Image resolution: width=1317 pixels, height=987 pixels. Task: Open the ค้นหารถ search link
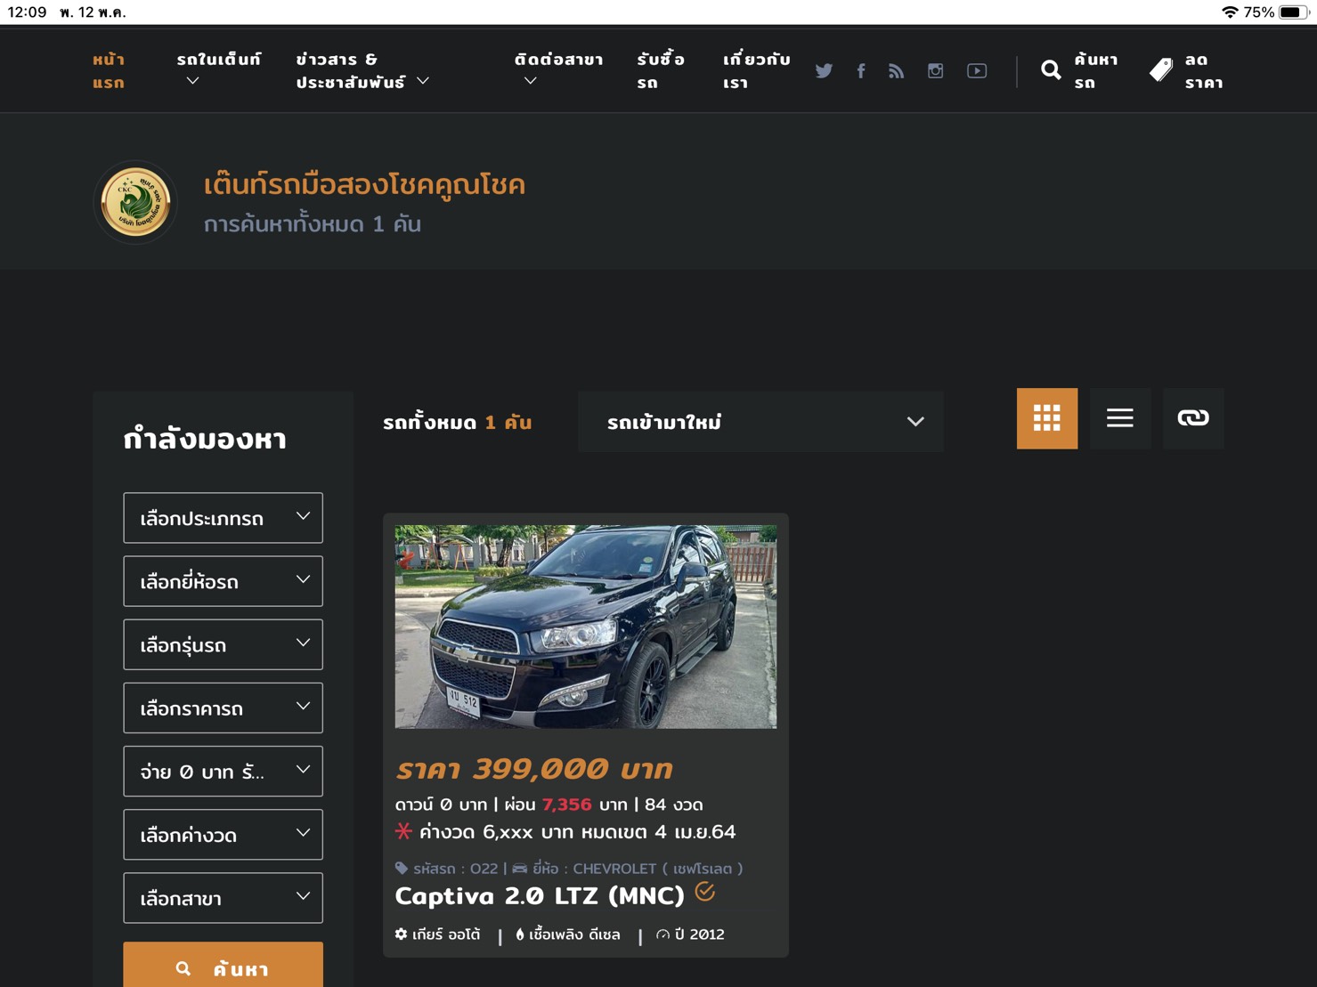[1095, 70]
